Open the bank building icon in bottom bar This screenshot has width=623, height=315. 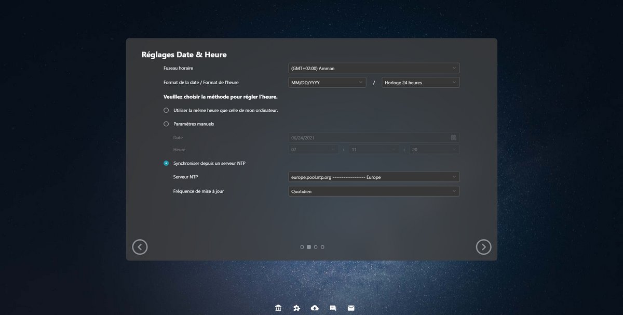tap(278, 308)
